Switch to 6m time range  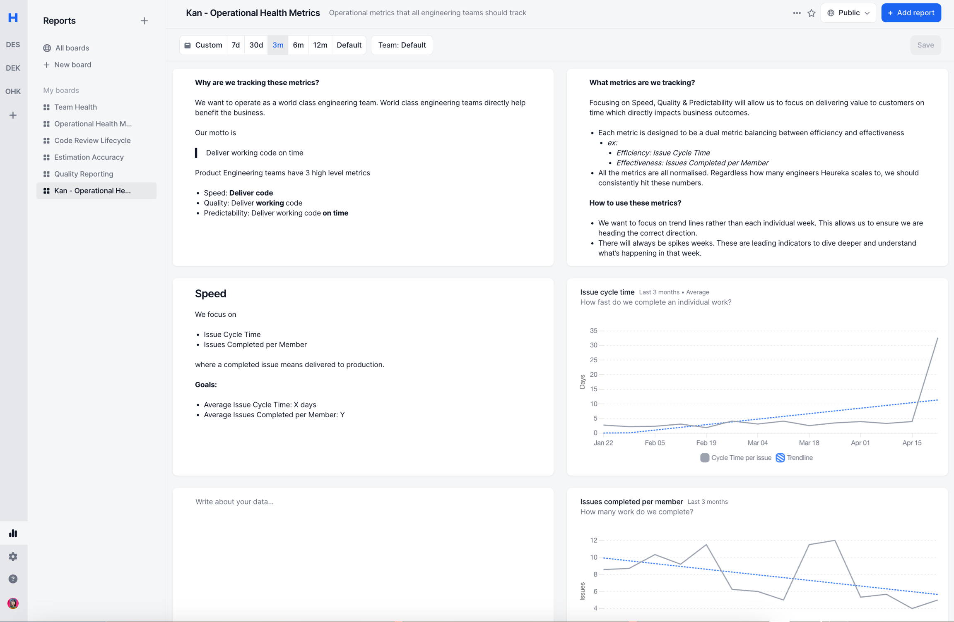click(298, 45)
